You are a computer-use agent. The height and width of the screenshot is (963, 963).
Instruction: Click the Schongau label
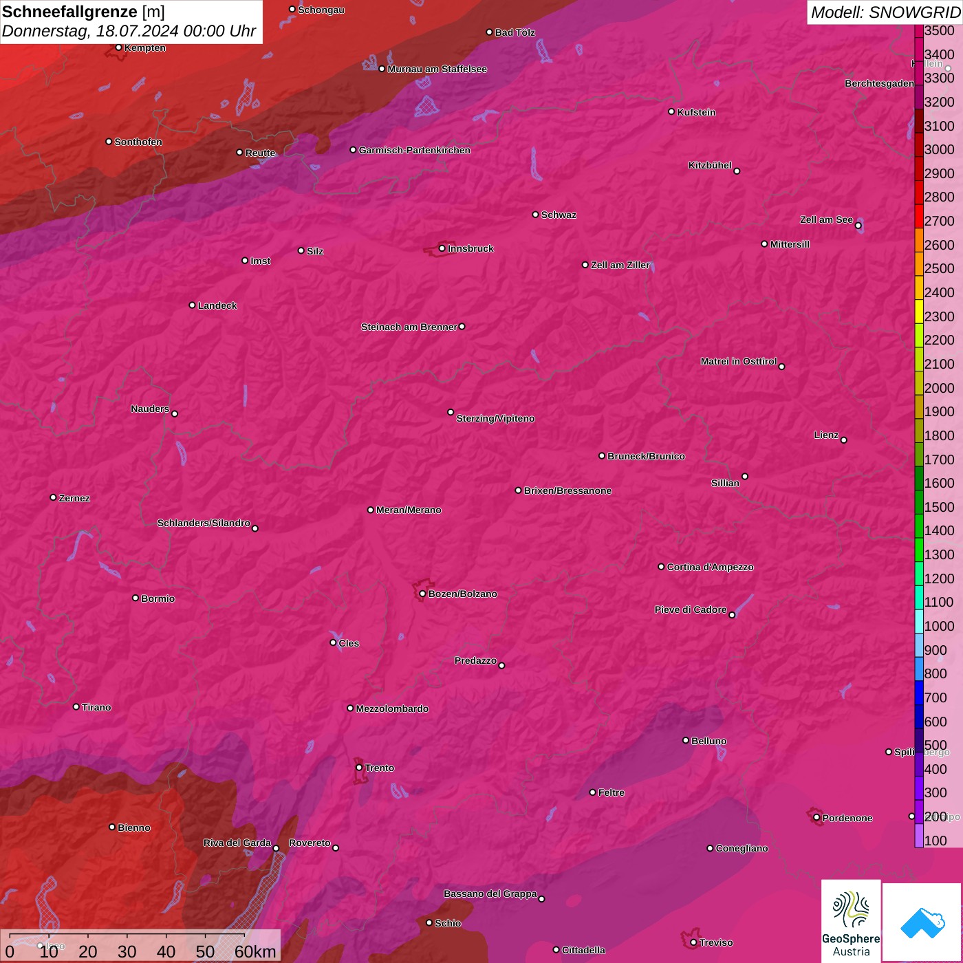(321, 10)
